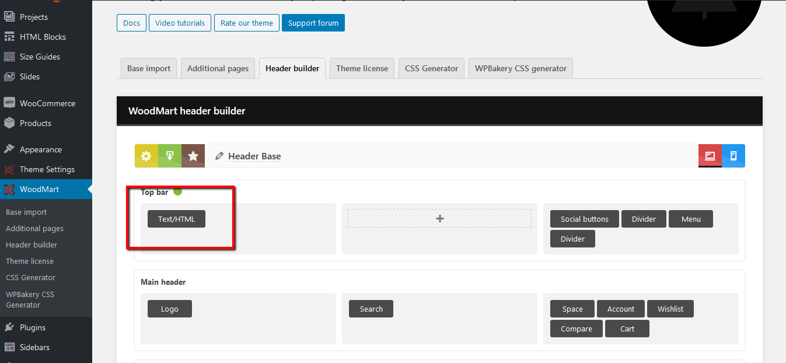Switch to the Additional pages tab
This screenshot has width=786, height=363.
(x=218, y=68)
